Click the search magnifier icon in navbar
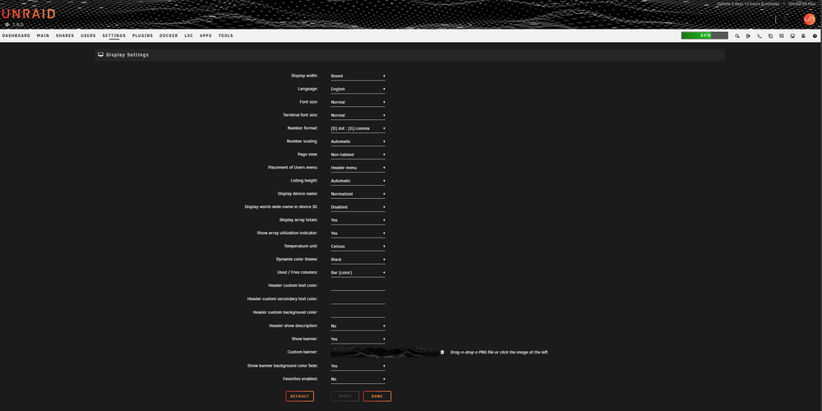822x411 pixels. coord(737,35)
